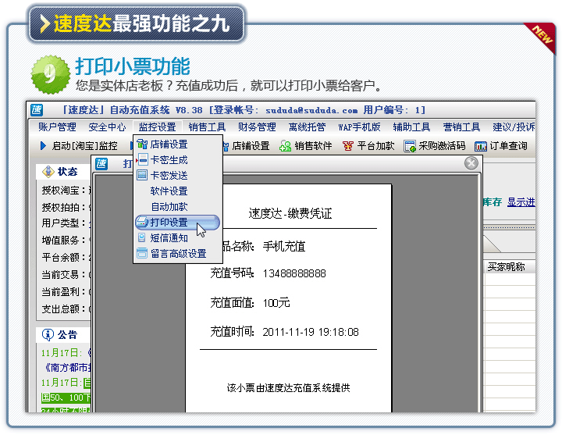
Task: Click the 授权拍拍 status row
Action: click(66, 207)
